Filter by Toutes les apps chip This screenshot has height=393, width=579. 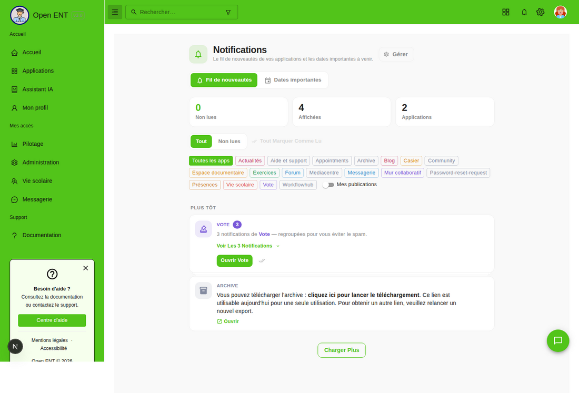coord(211,160)
